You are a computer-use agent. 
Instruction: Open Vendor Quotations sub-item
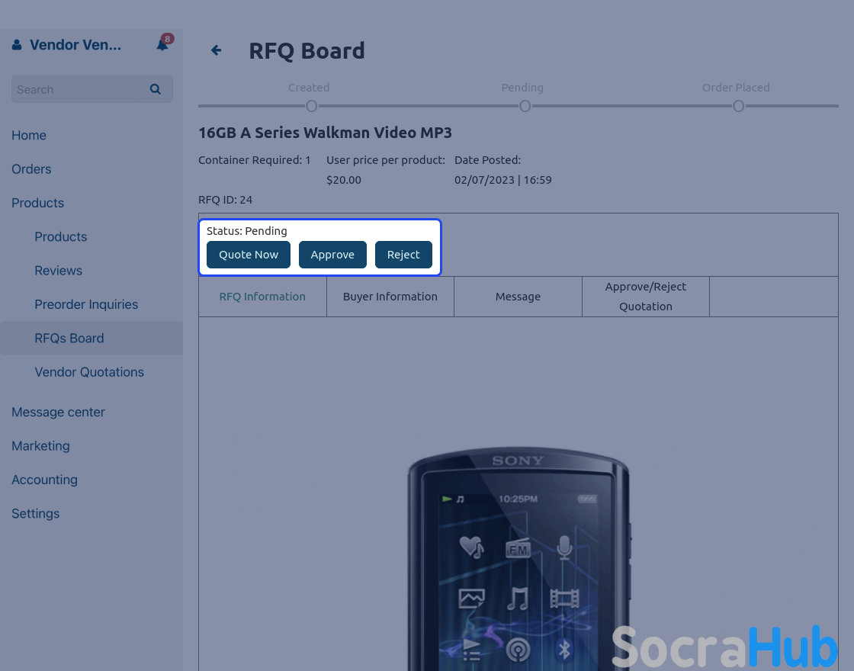pos(89,372)
